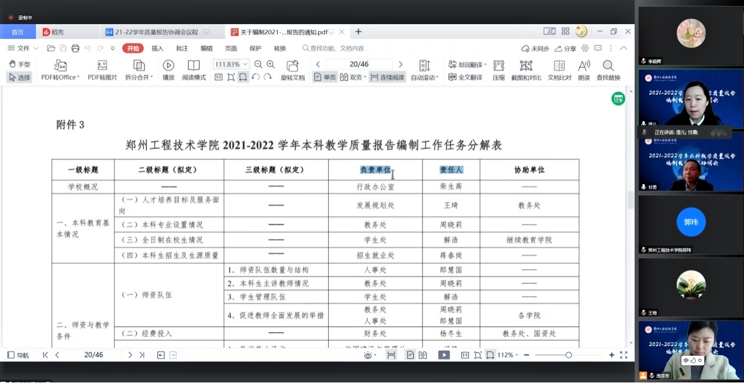The width and height of the screenshot is (744, 383).
Task: Click 旋转文档 rotate document
Action: 293,70
